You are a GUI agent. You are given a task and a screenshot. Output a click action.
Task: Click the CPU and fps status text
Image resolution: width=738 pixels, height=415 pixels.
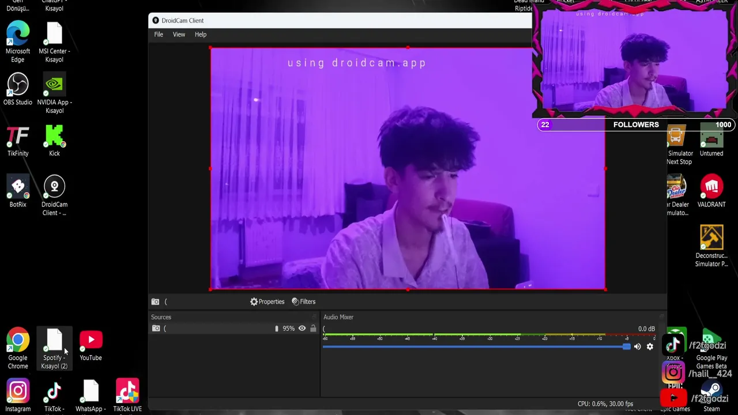(605, 404)
